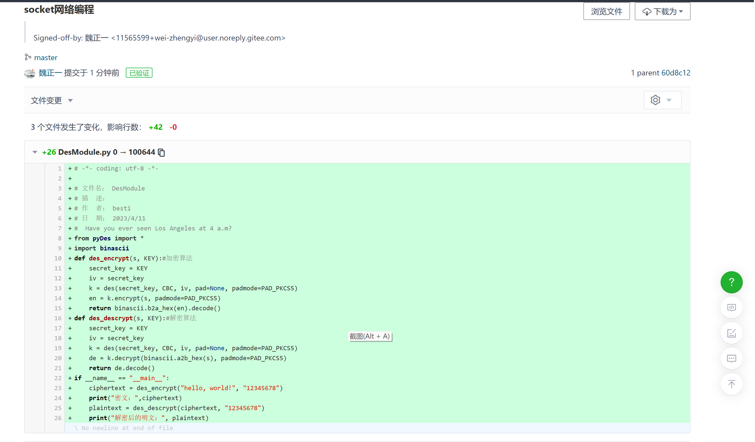Click the floating edit feedback icon
The width and height of the screenshot is (755, 442).
click(731, 333)
